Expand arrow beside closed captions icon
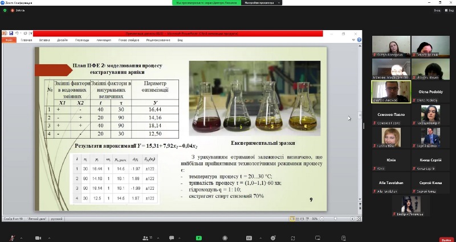The width and height of the screenshot is (456, 242). (260, 238)
